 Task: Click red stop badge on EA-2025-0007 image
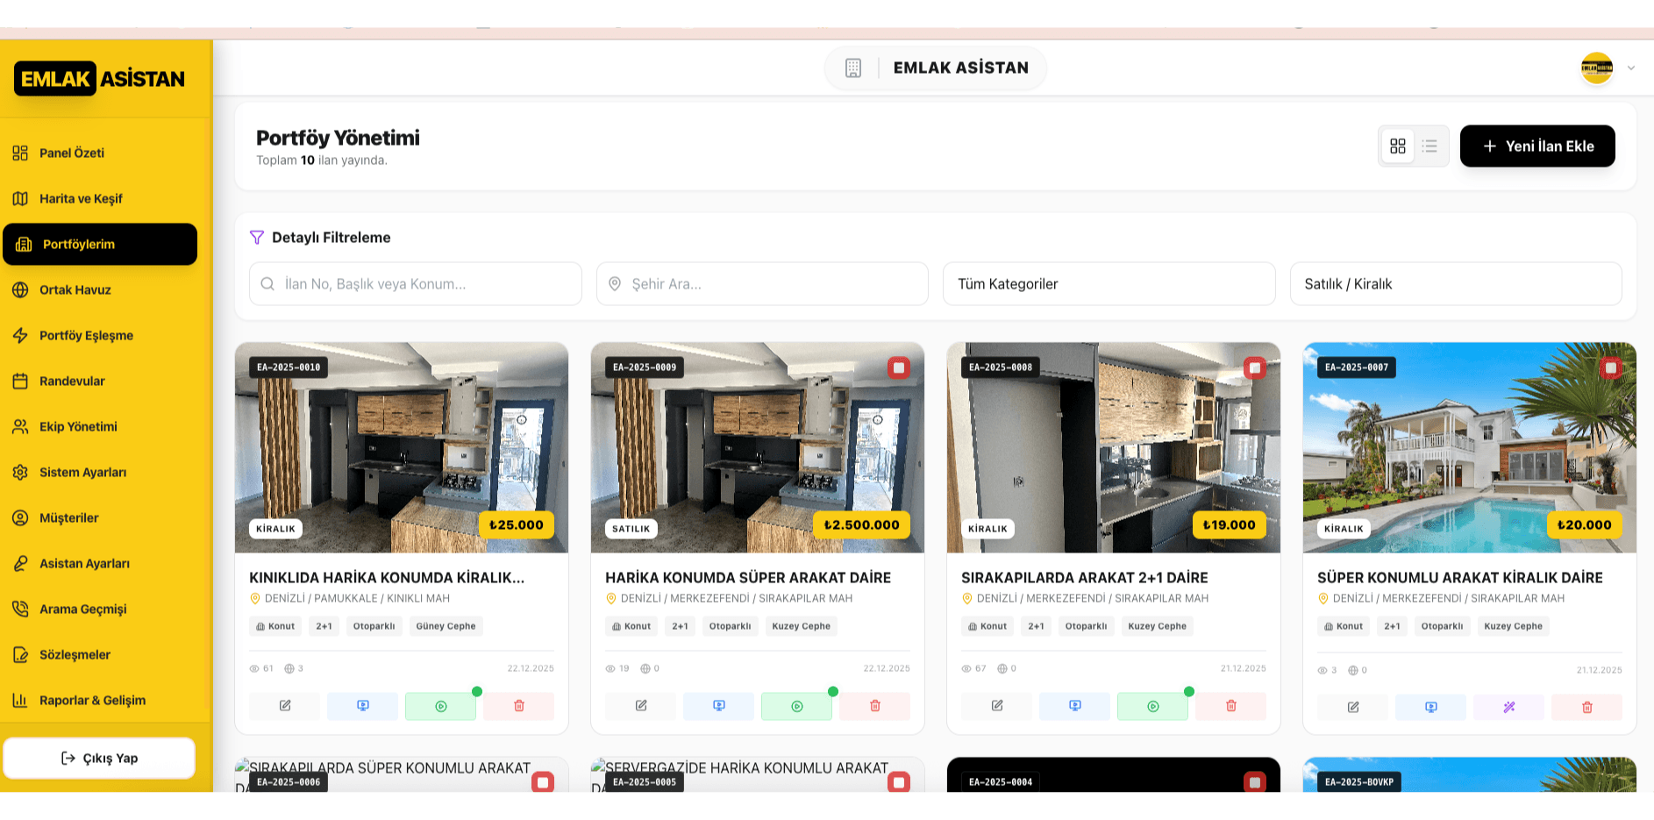click(1610, 368)
